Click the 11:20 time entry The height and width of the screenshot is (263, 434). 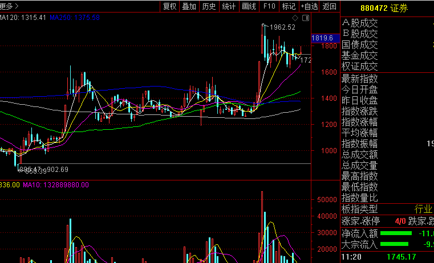coord(351,257)
